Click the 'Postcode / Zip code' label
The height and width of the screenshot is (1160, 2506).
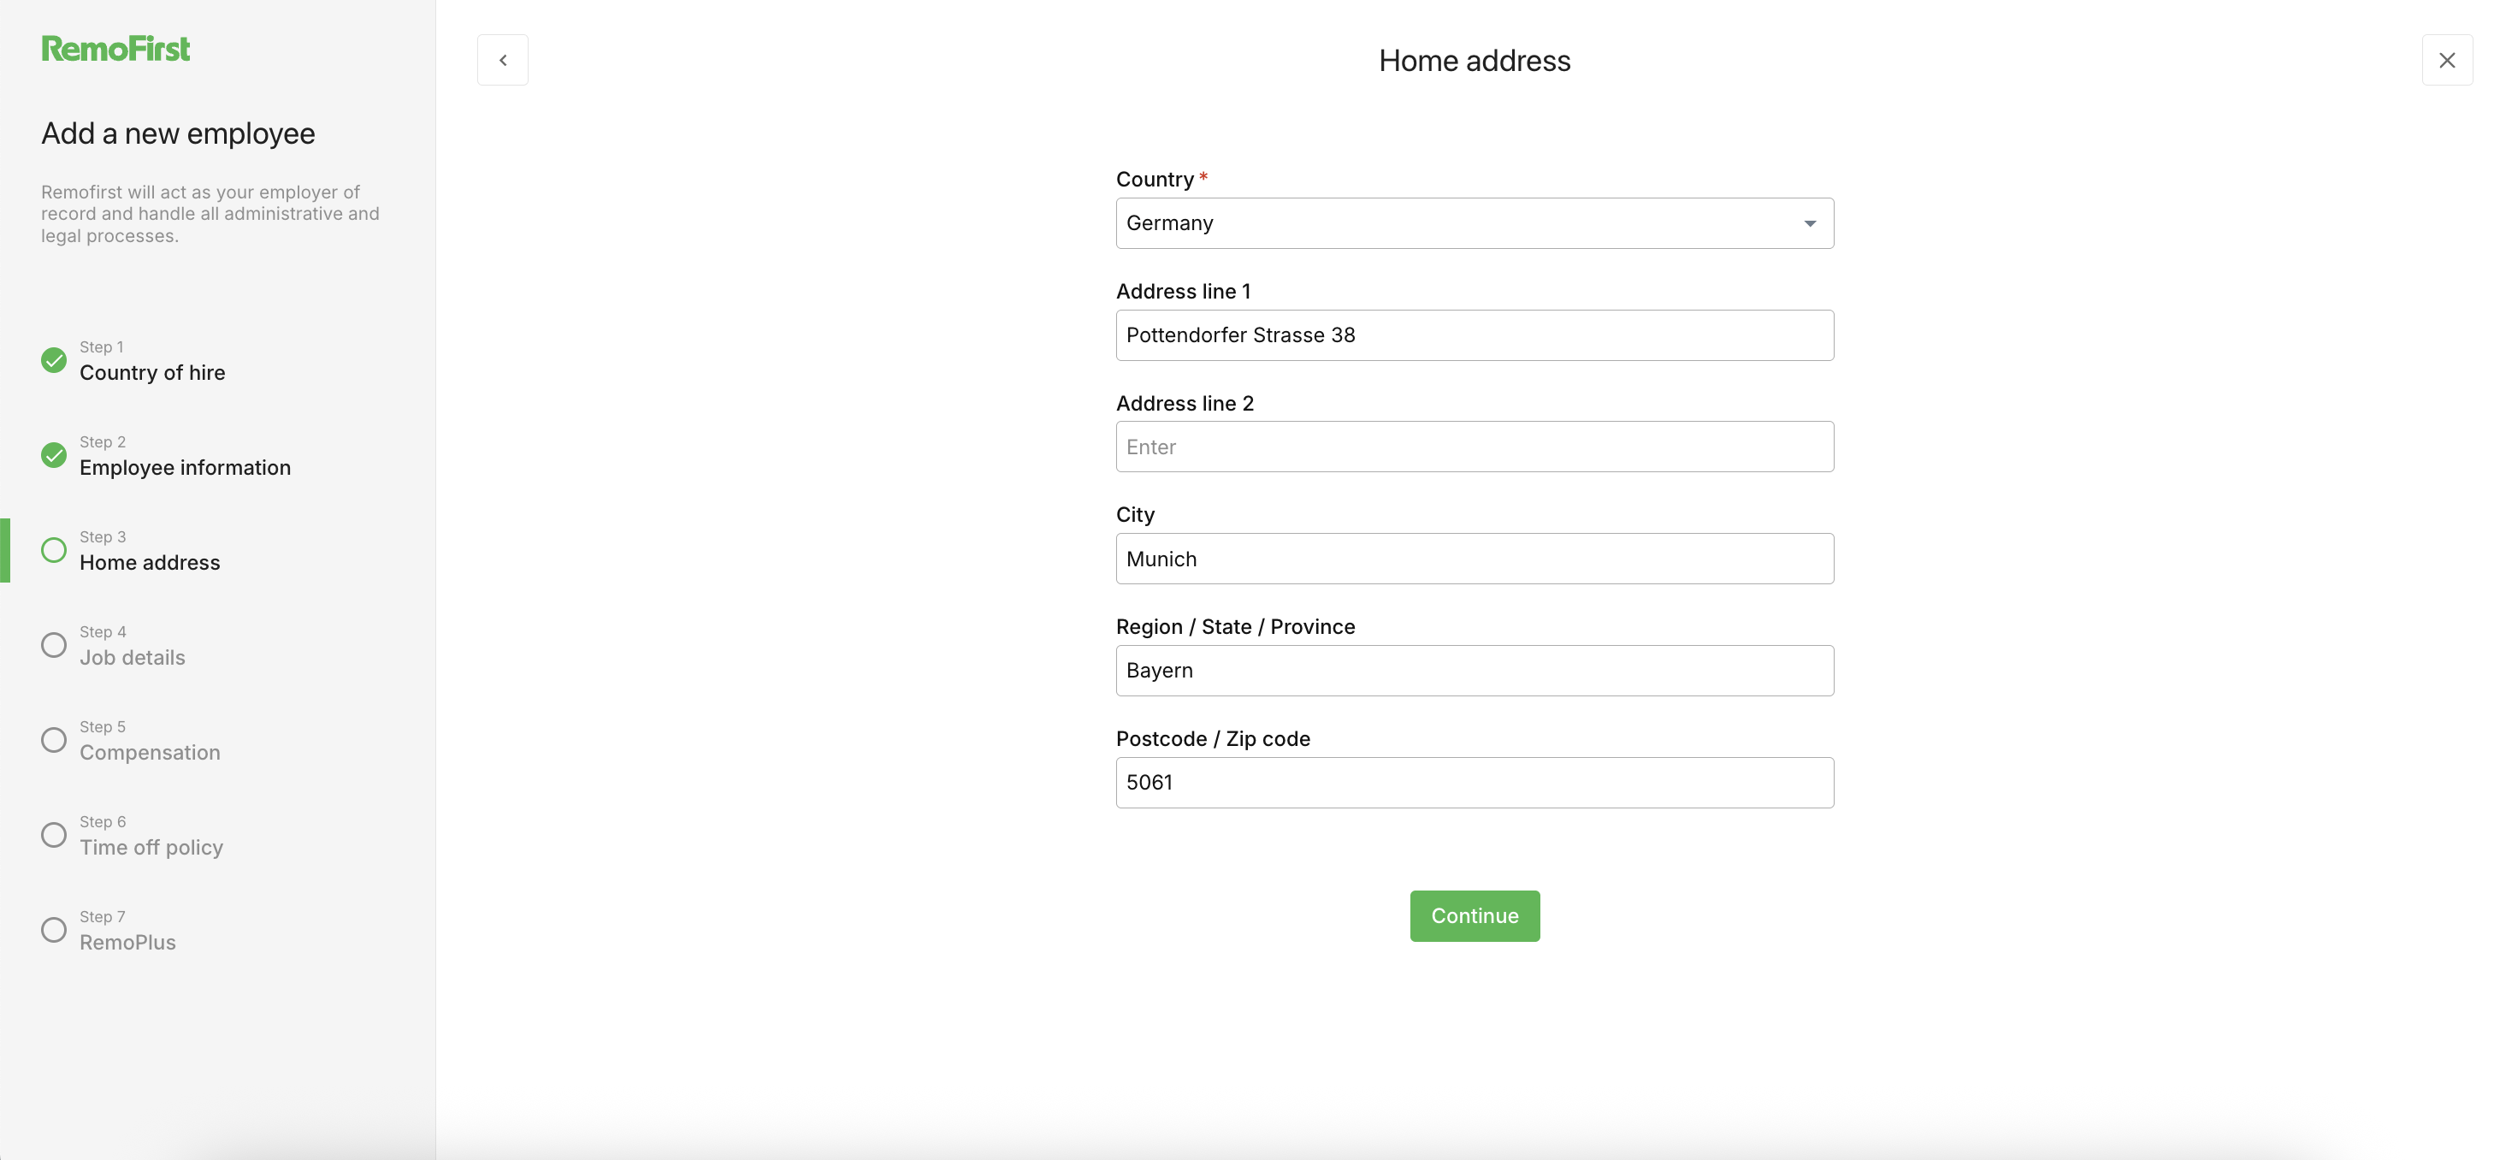1213,738
